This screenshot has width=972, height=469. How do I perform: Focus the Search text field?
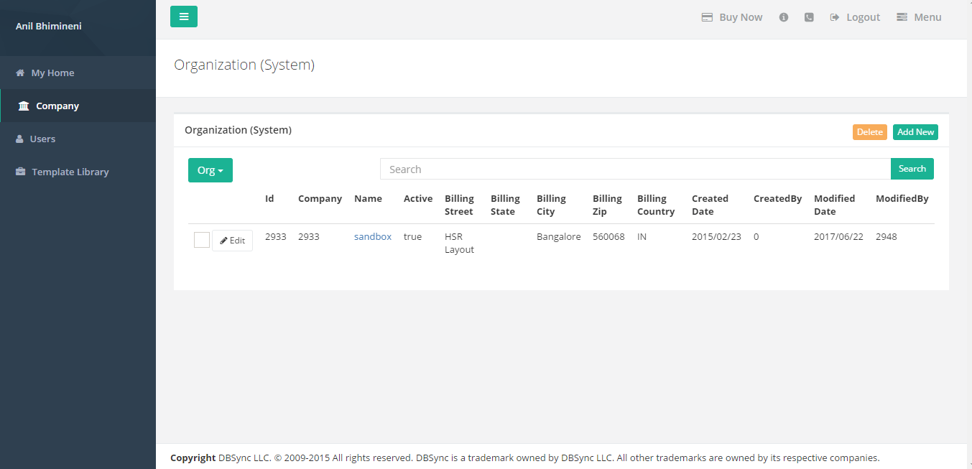click(x=635, y=170)
